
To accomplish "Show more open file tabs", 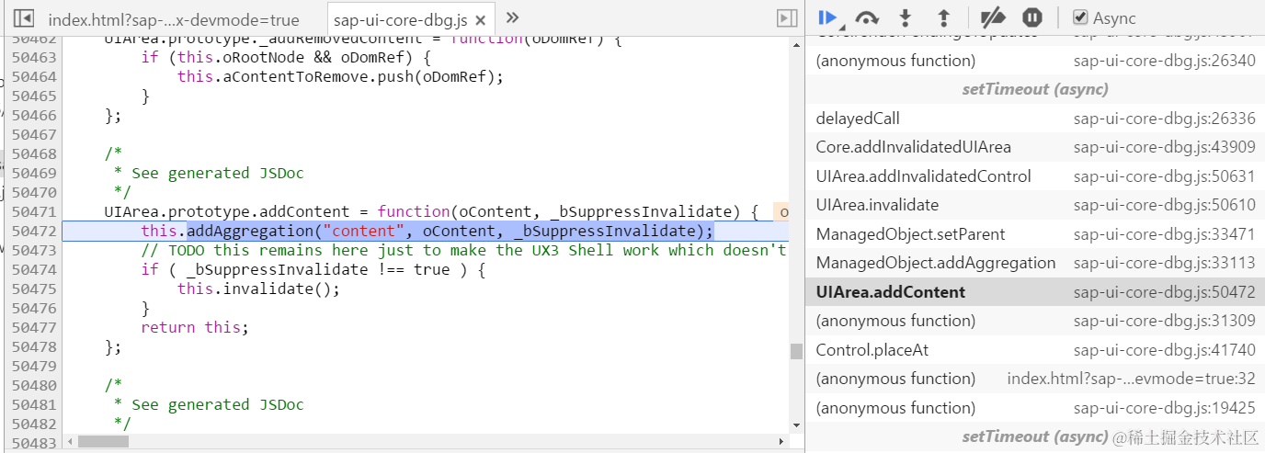I will pyautogui.click(x=512, y=17).
